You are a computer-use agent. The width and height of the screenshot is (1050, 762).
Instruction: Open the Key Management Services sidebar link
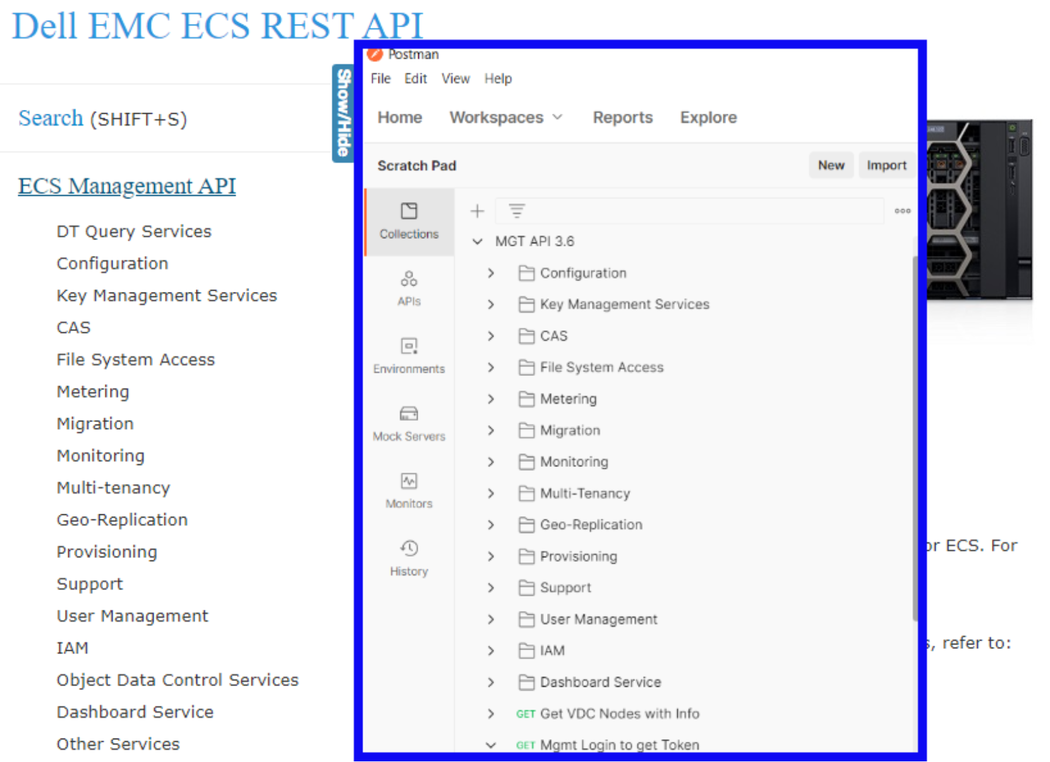167,295
